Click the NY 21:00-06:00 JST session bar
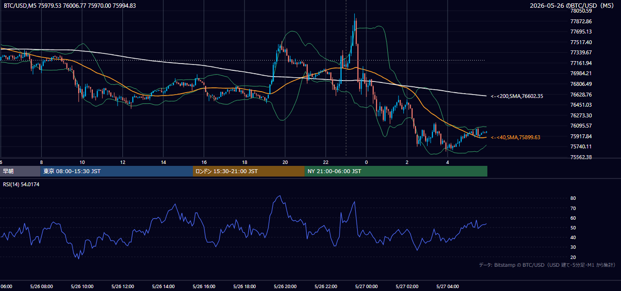This screenshot has width=621, height=291. point(396,171)
